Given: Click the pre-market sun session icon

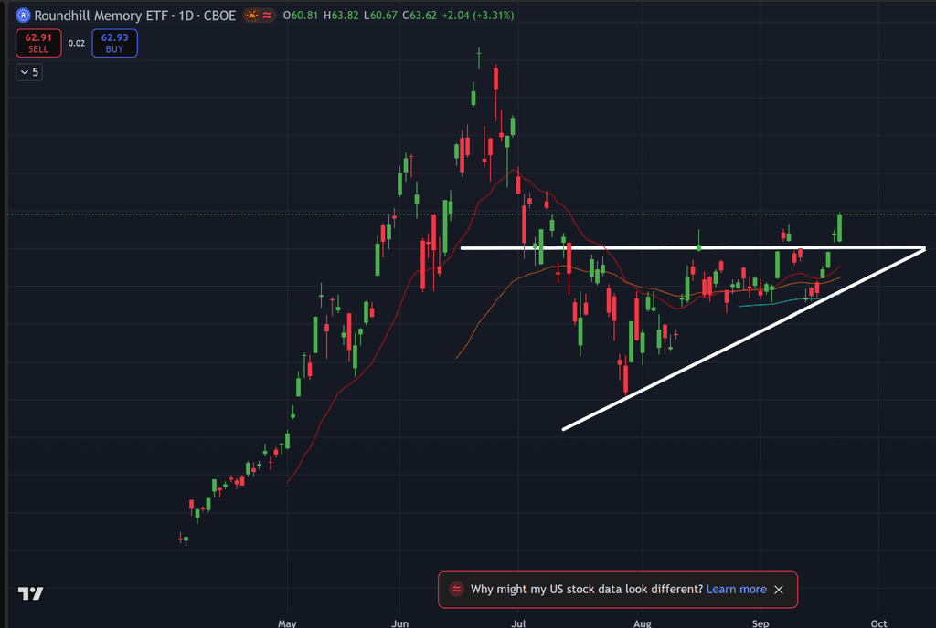Looking at the screenshot, I should click(252, 15).
